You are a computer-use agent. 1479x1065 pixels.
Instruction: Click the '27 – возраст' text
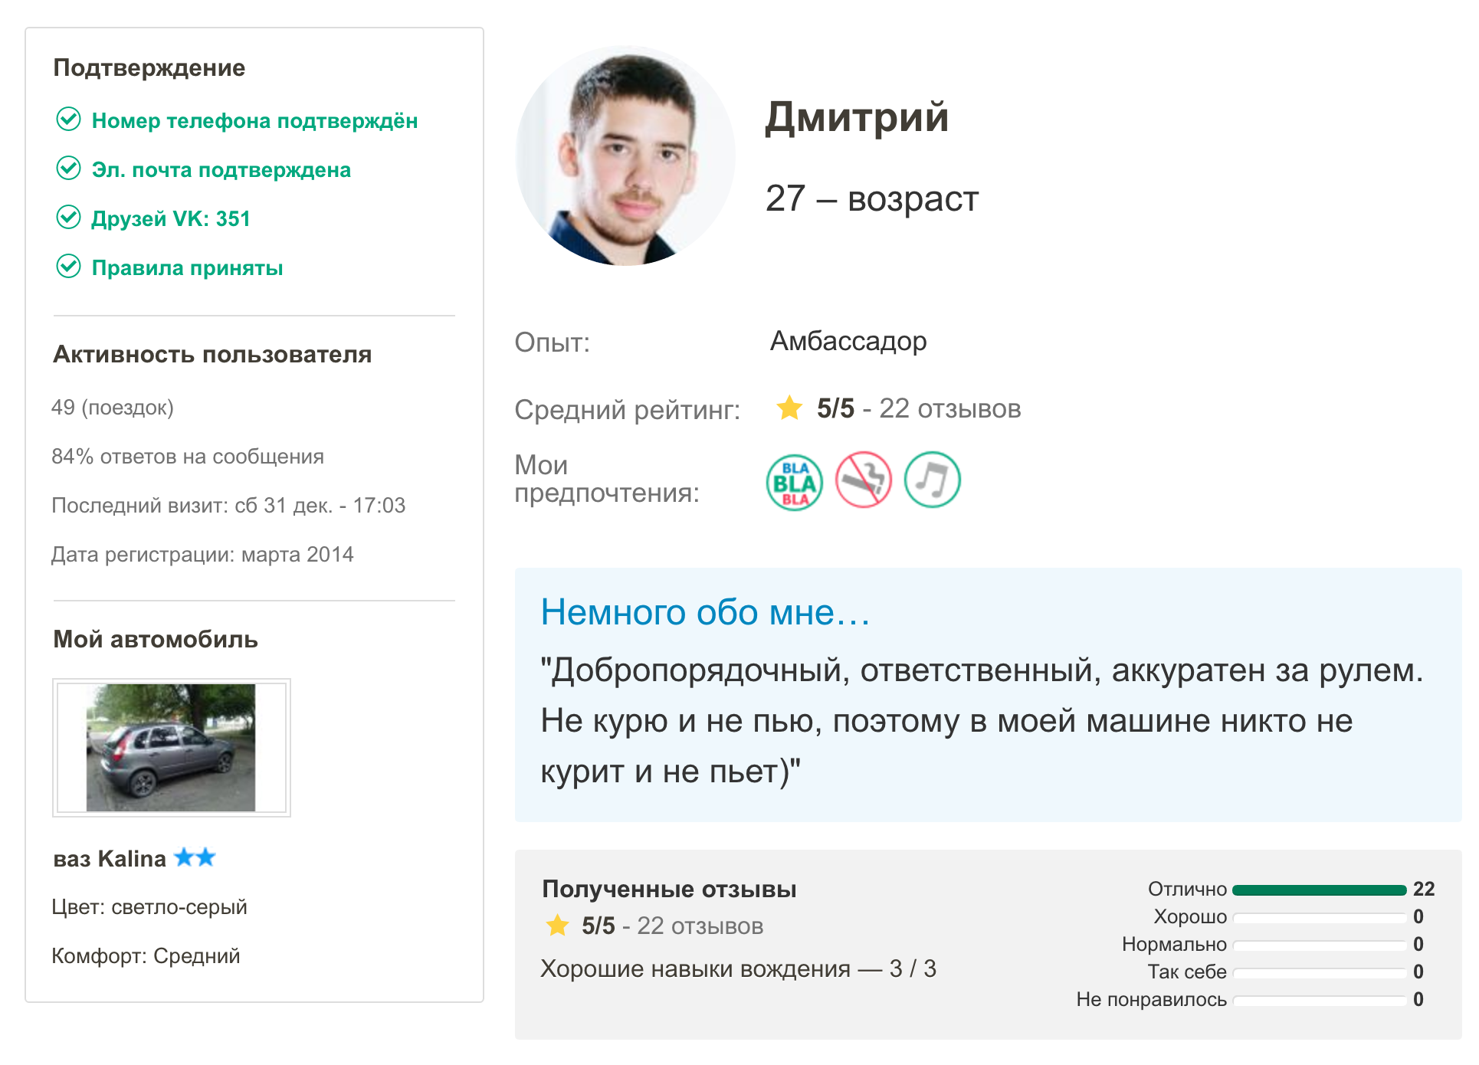click(872, 198)
